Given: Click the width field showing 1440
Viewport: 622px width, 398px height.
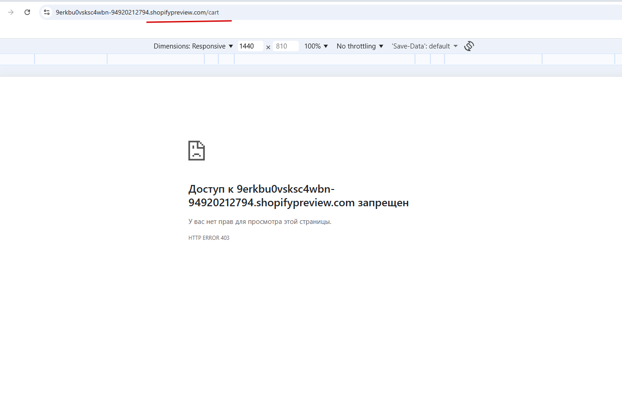Looking at the screenshot, I should coord(250,46).
